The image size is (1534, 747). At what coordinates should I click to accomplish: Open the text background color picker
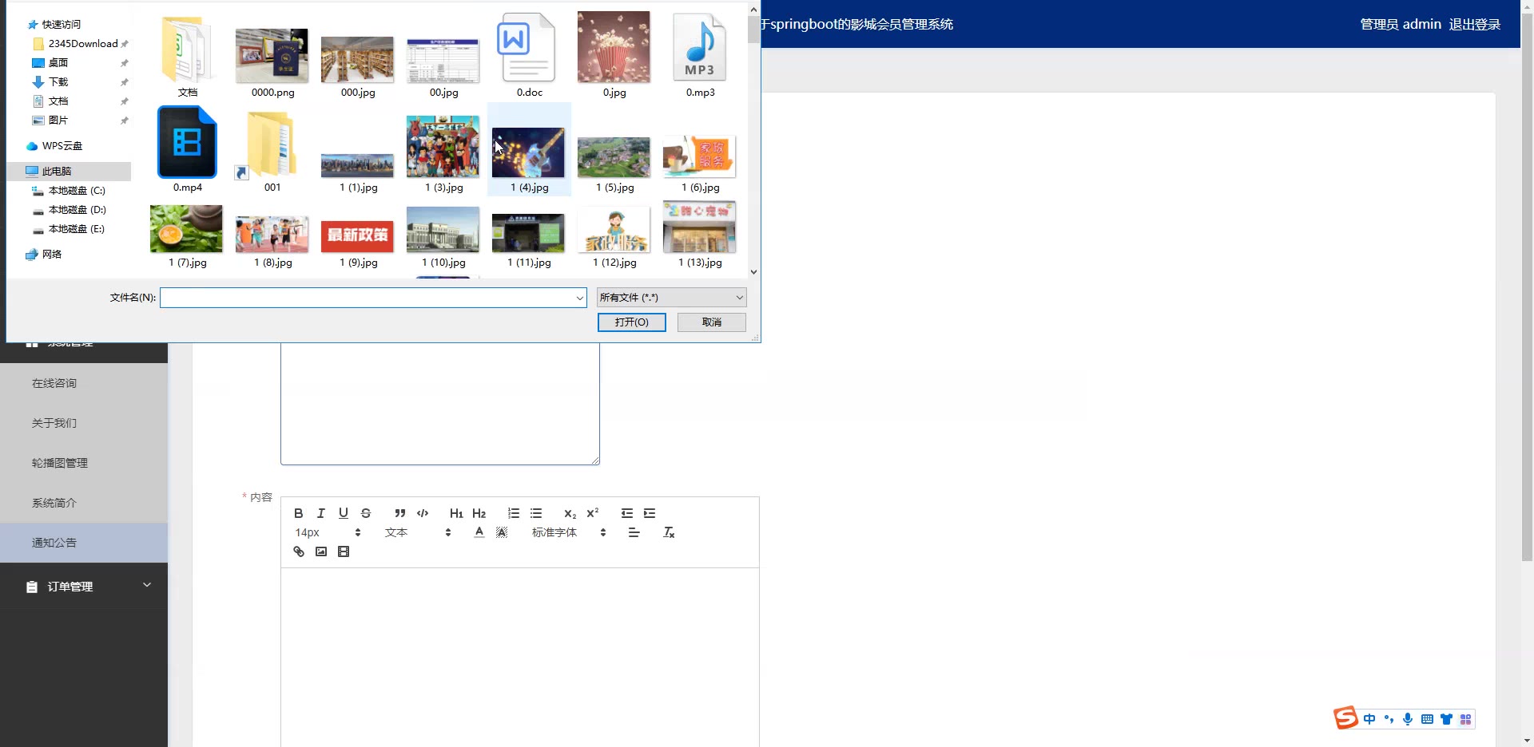tap(502, 532)
